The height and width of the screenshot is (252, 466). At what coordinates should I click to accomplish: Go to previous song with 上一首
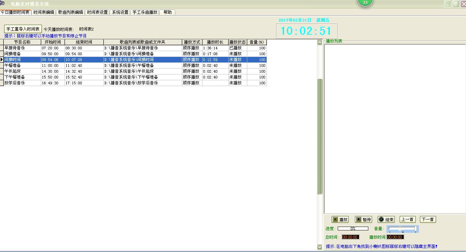tap(408, 219)
